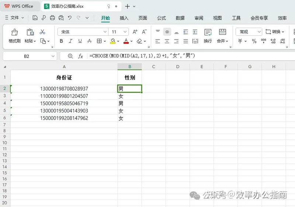295x207 pixels.
Task: Click the Save icon in quick toolbar
Action: pos(35,18)
